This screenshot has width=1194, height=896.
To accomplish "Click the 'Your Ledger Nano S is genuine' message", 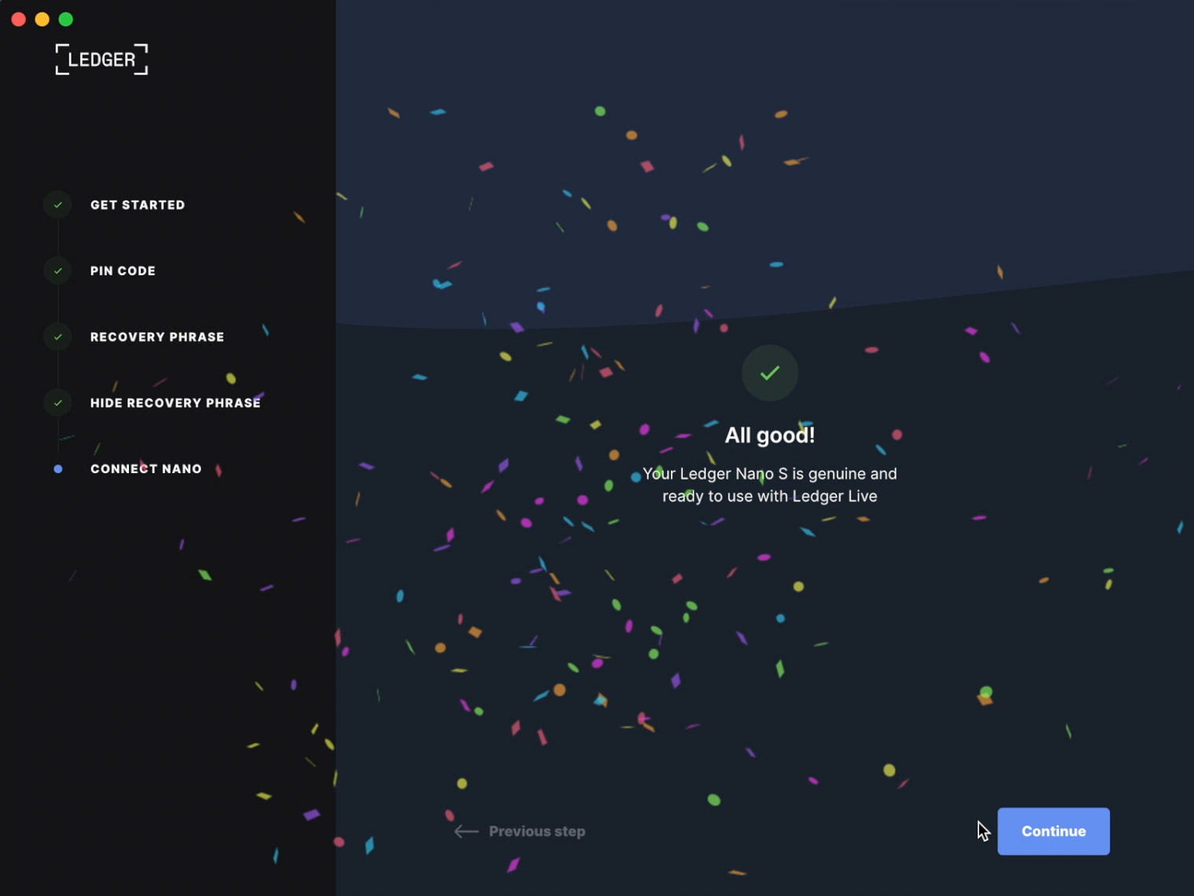I will (x=770, y=485).
